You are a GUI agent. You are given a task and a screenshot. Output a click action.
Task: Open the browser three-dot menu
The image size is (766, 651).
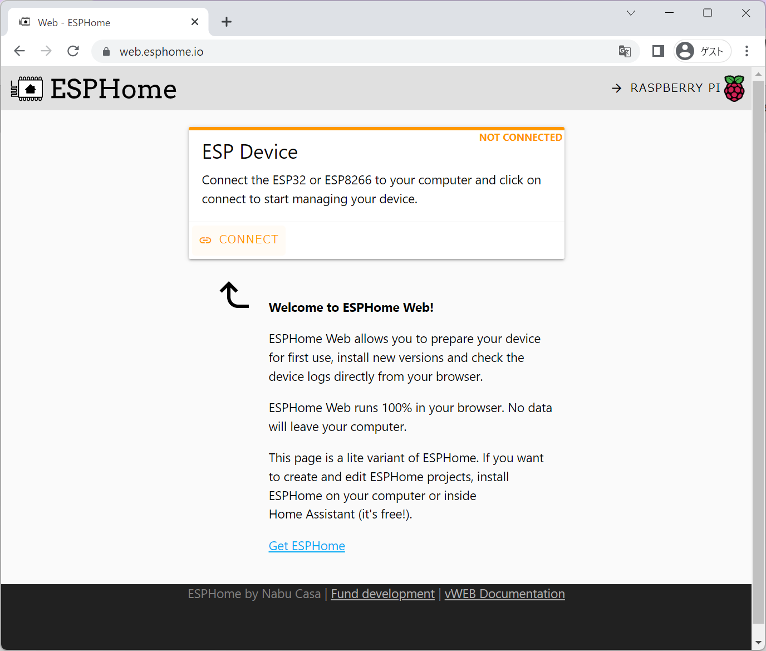(747, 51)
